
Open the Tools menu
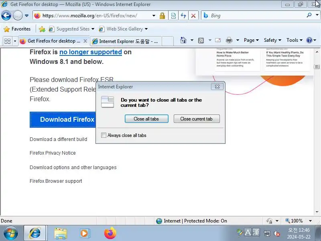pos(295,40)
